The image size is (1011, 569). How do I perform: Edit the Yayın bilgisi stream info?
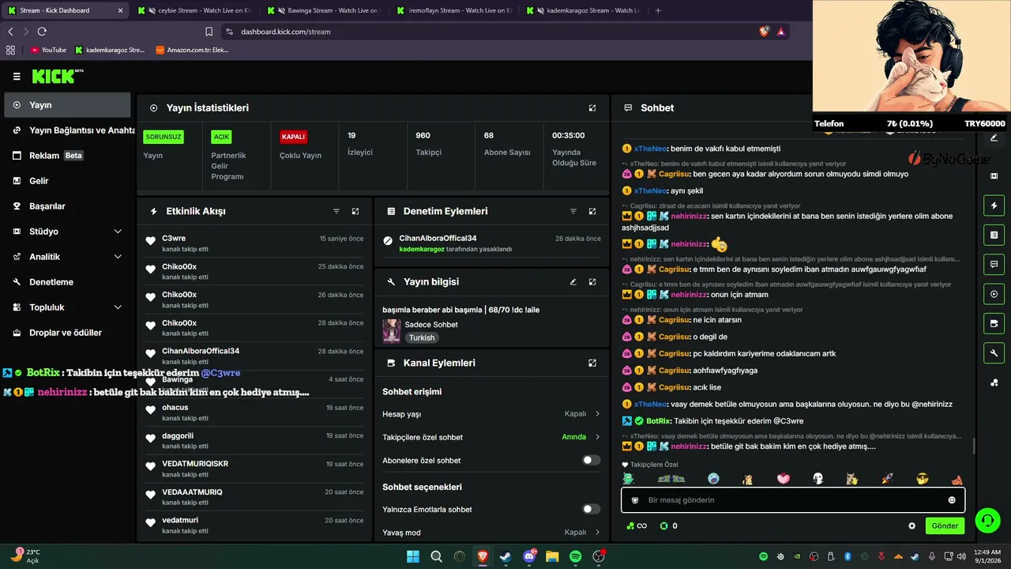[x=573, y=281]
